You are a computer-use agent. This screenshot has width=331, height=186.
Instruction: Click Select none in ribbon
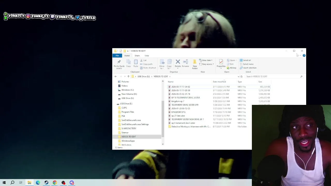point(246,64)
